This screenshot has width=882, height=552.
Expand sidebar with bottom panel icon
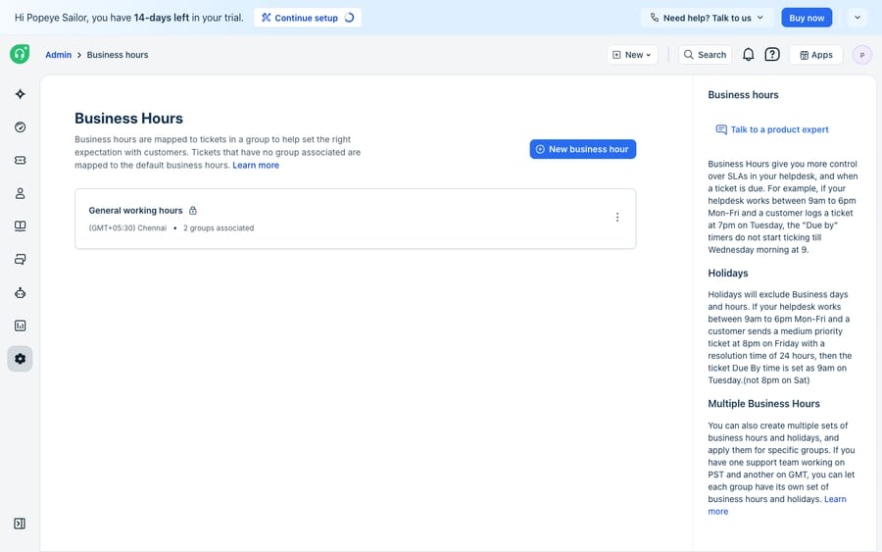click(x=20, y=524)
